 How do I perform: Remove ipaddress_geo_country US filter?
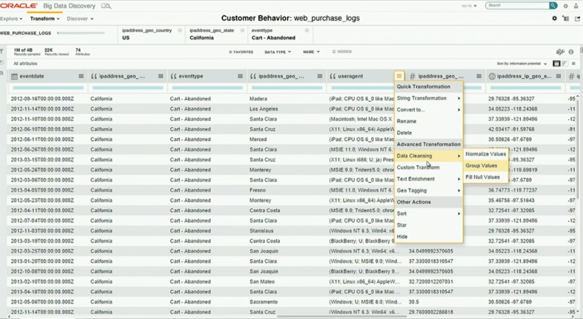point(180,30)
